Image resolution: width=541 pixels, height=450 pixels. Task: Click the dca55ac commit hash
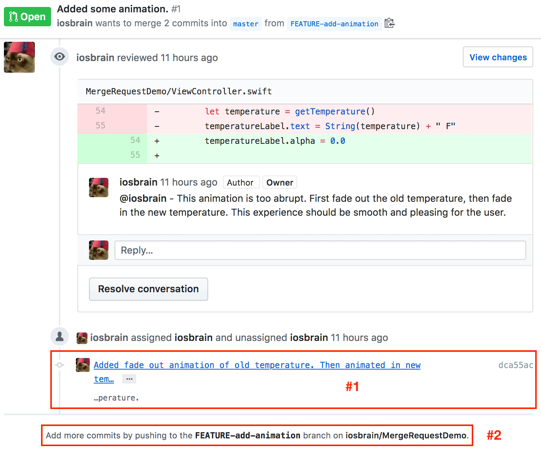click(x=515, y=365)
